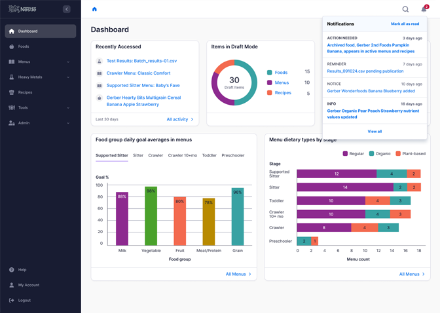
Task: Switch to the Toddler tab
Action: point(209,156)
